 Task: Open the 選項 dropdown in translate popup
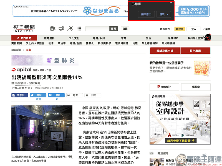coord(164,14)
